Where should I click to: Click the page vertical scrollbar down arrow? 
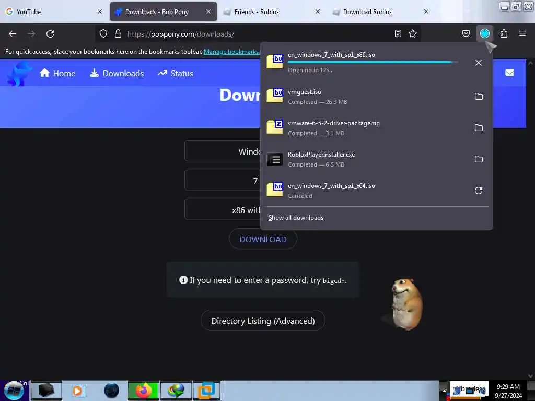click(x=530, y=375)
